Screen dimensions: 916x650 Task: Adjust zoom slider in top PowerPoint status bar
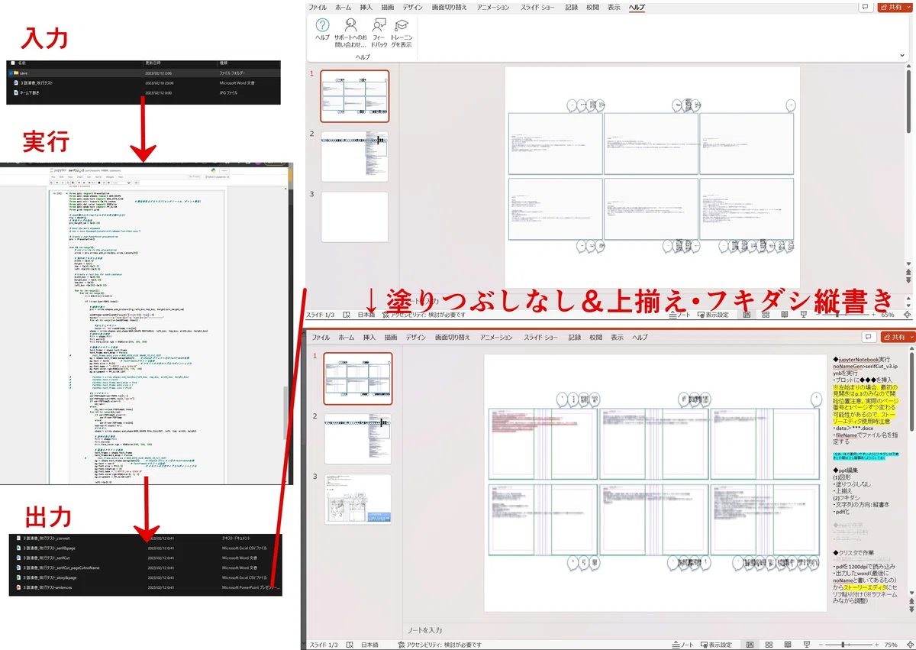[845, 314]
